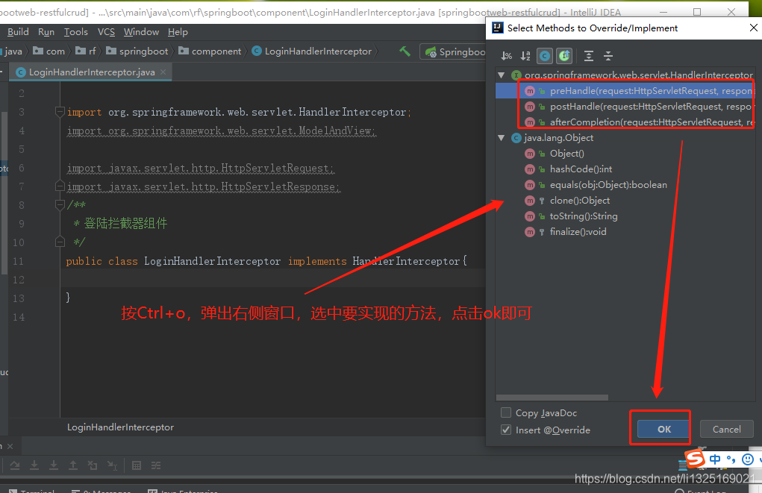Click the Run to Cursor debug icon
The image size is (762, 493).
(x=112, y=465)
